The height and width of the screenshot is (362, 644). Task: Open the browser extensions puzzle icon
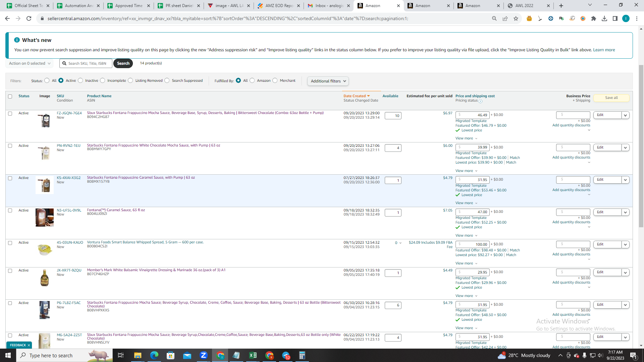click(594, 18)
